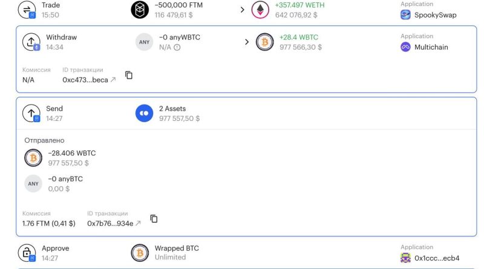Screen dimensions: 484x269
Task: Click the anyBTC ANY token icon
Action: pyautogui.click(x=33, y=184)
